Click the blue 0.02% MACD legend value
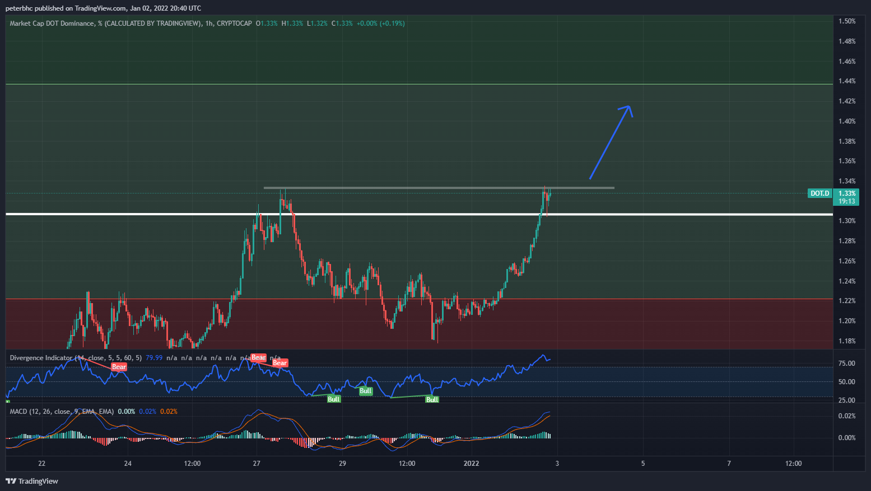Screen dimensions: 871x491 148,412
